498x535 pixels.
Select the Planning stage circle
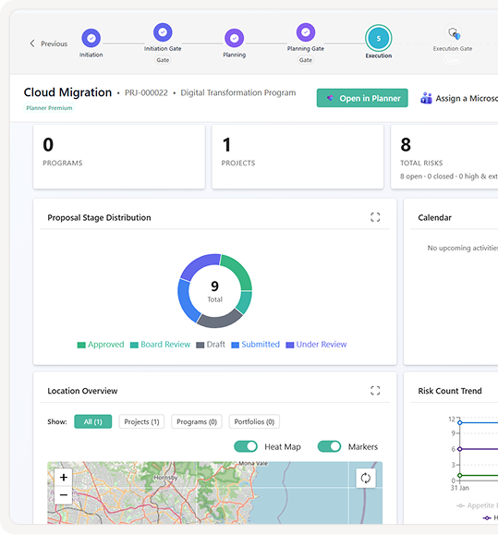[x=235, y=38]
